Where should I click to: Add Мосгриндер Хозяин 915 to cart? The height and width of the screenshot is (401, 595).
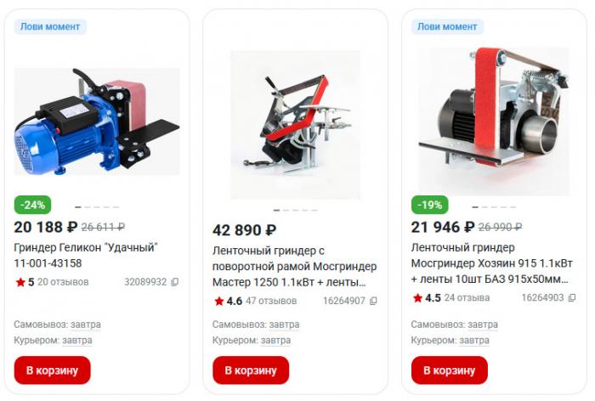[x=450, y=370]
